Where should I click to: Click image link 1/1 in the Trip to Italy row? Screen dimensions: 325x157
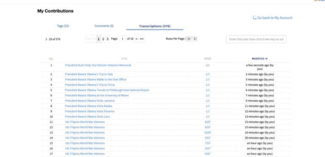[207, 74]
